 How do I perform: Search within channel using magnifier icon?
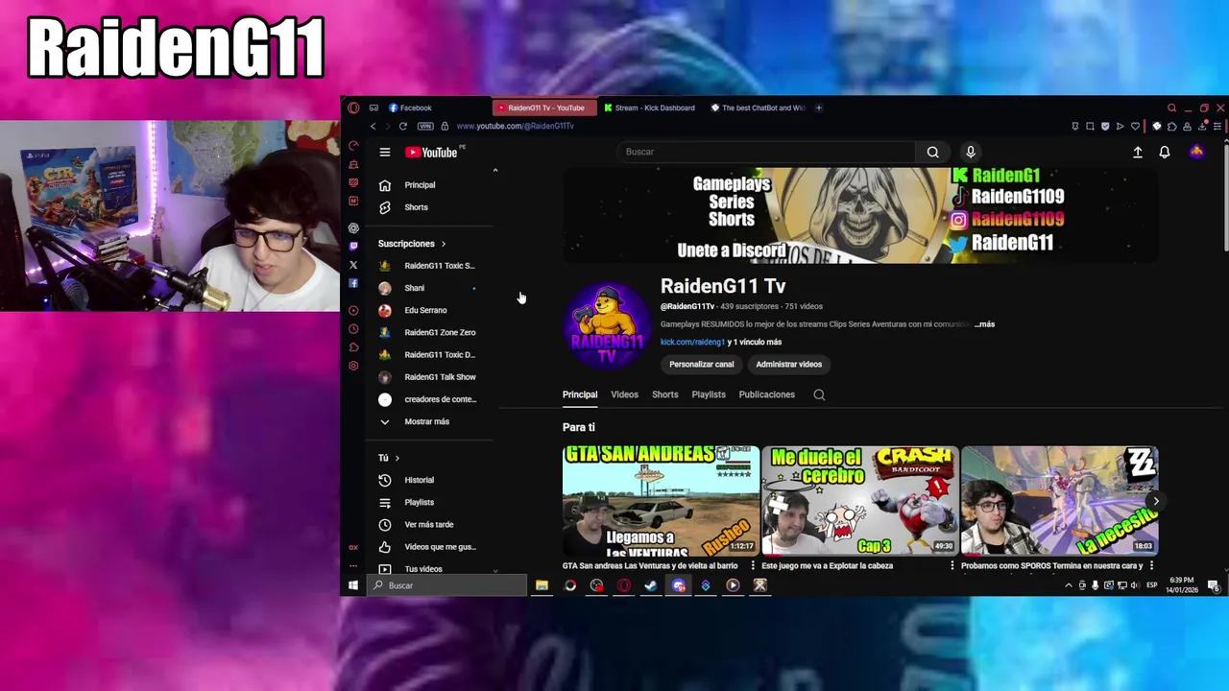pyautogui.click(x=819, y=394)
